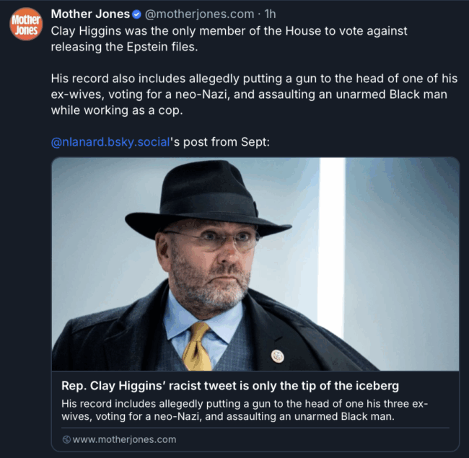Open the post via its 1h timestamp
Viewport: 469px width, 458px height.
coord(270,14)
